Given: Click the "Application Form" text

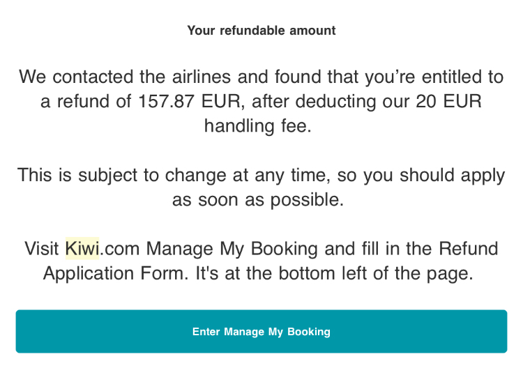Looking at the screenshot, I should (115, 273).
